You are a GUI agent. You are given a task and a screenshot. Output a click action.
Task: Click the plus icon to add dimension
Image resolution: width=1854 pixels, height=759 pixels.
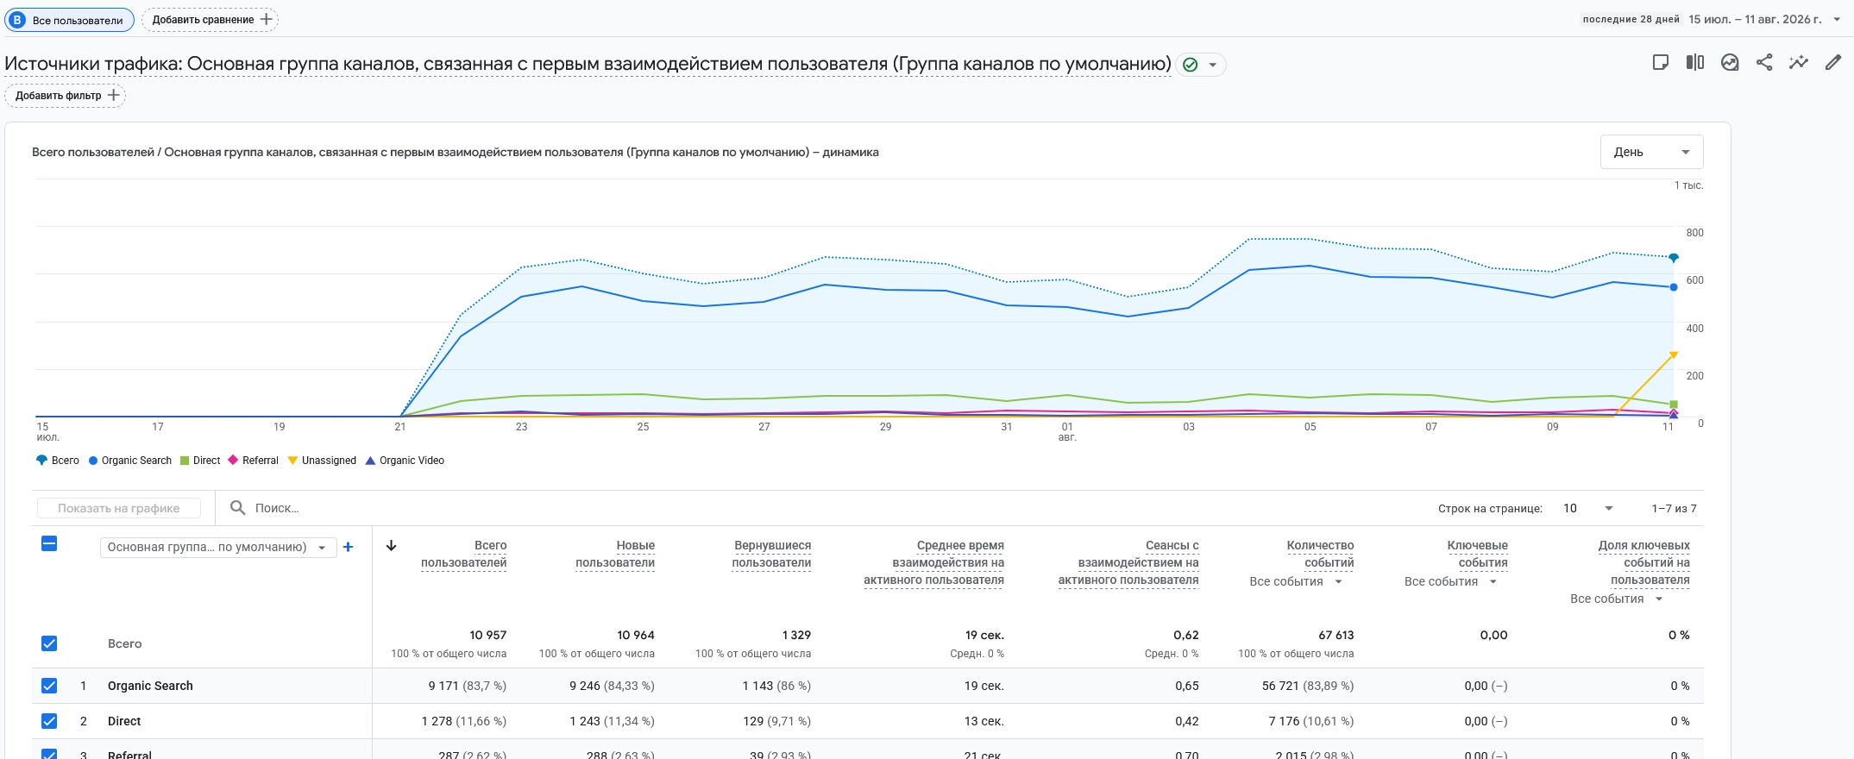[349, 547]
